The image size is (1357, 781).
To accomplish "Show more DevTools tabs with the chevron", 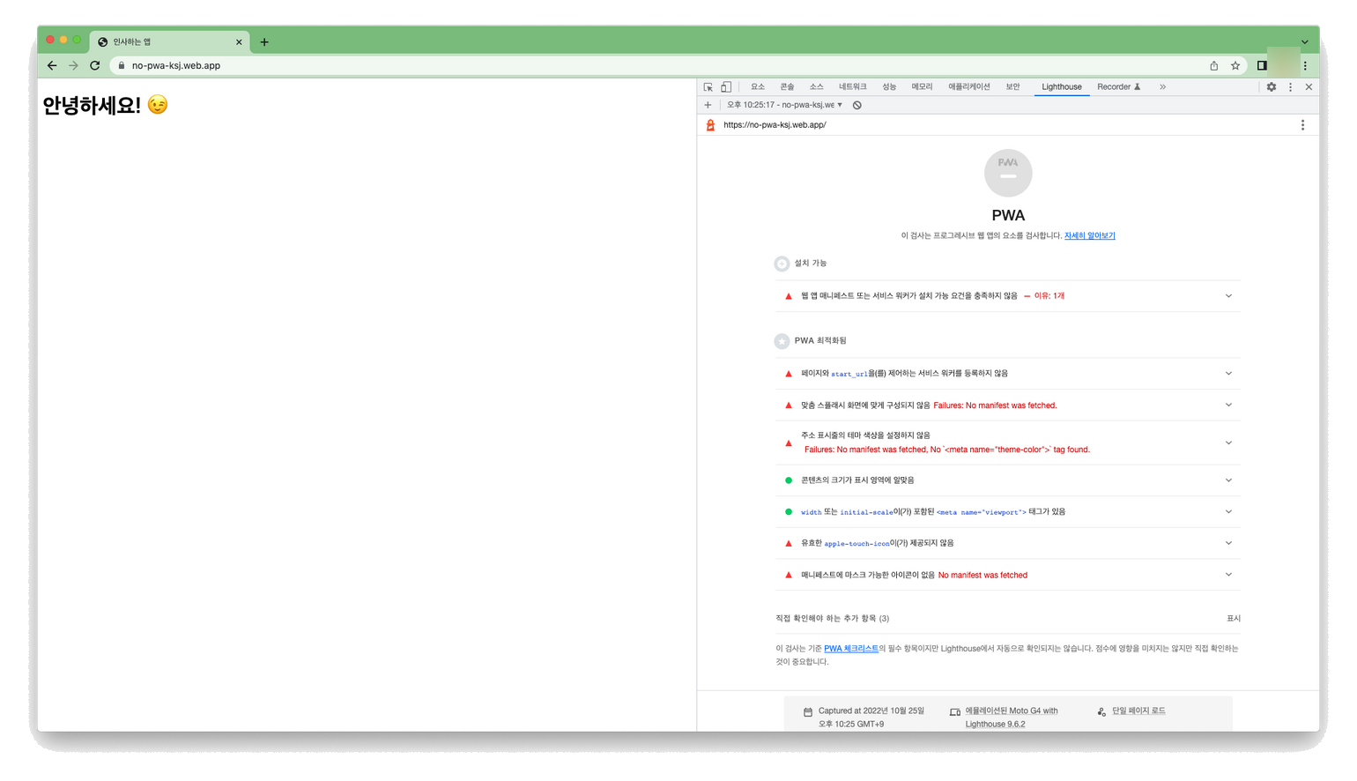I will click(1162, 87).
